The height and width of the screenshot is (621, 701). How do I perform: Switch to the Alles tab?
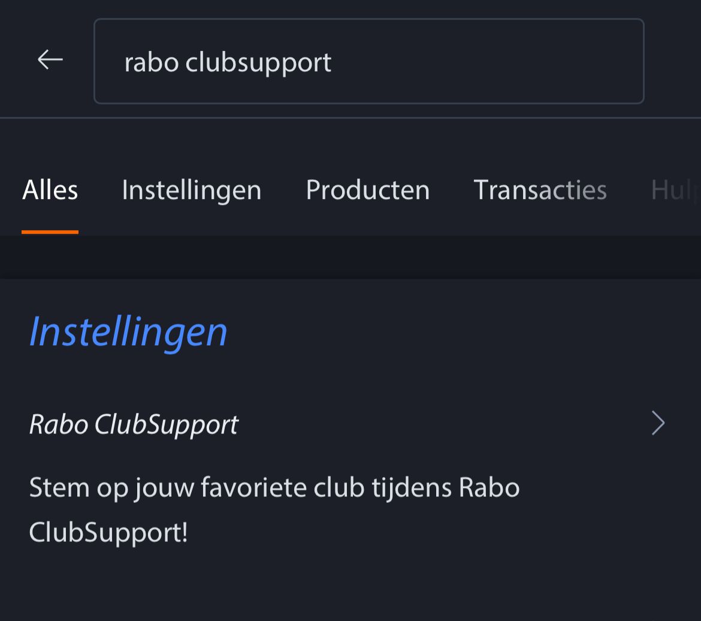(x=50, y=190)
